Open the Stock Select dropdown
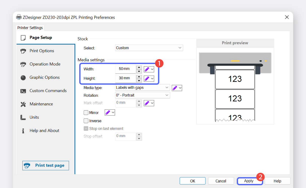This screenshot has width=306, height=188. pyautogui.click(x=149, y=48)
